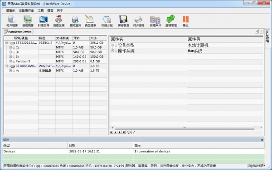Click the 日期 output column header
The height and width of the screenshot is (170, 272).
pyautogui.click(x=100, y=145)
